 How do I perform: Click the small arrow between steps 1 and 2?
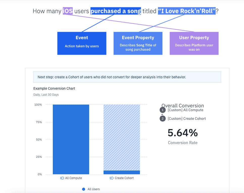click(162, 114)
